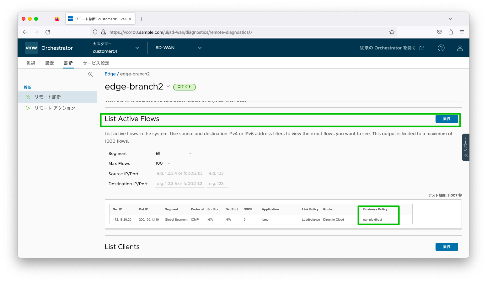The height and width of the screenshot is (281, 487).
Task: Open a new browser tab
Action: tap(142, 19)
